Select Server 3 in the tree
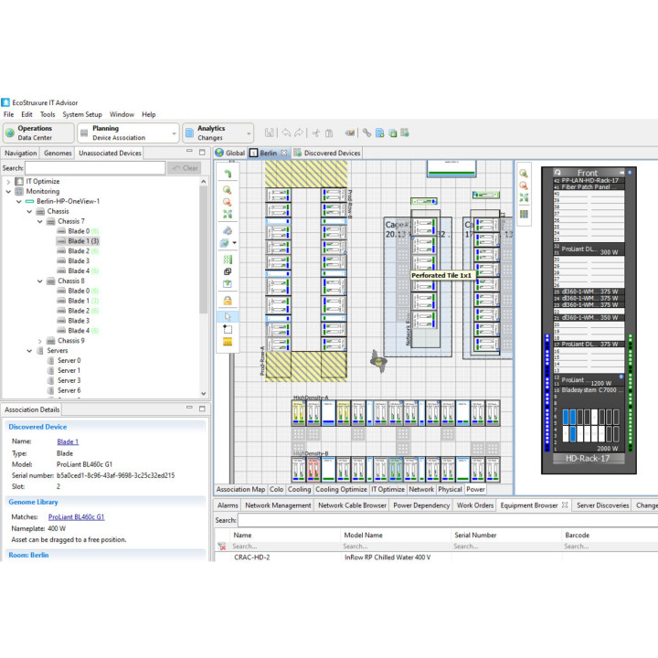Screen dimensions: 658x658 tap(69, 380)
